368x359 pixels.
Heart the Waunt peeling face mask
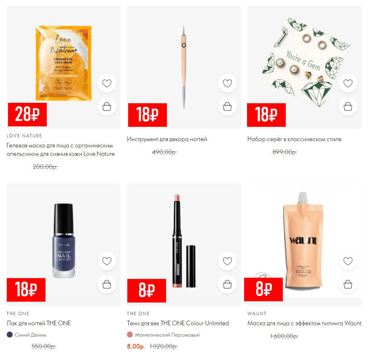(x=348, y=261)
